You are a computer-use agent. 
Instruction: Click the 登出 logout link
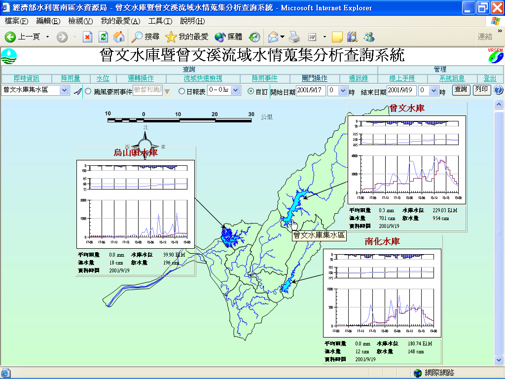[x=490, y=78]
